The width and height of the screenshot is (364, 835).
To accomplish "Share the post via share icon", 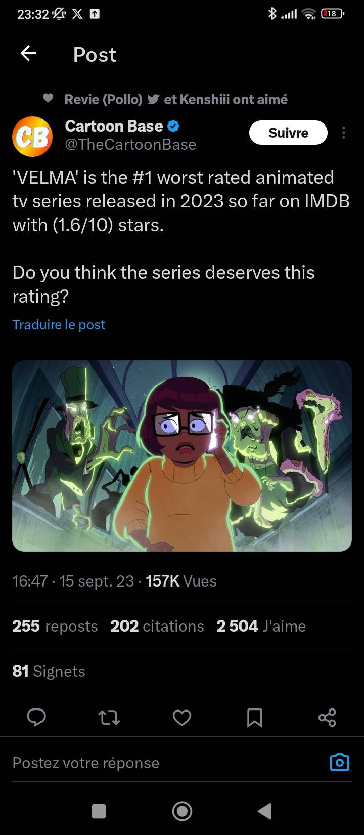I will tap(328, 717).
